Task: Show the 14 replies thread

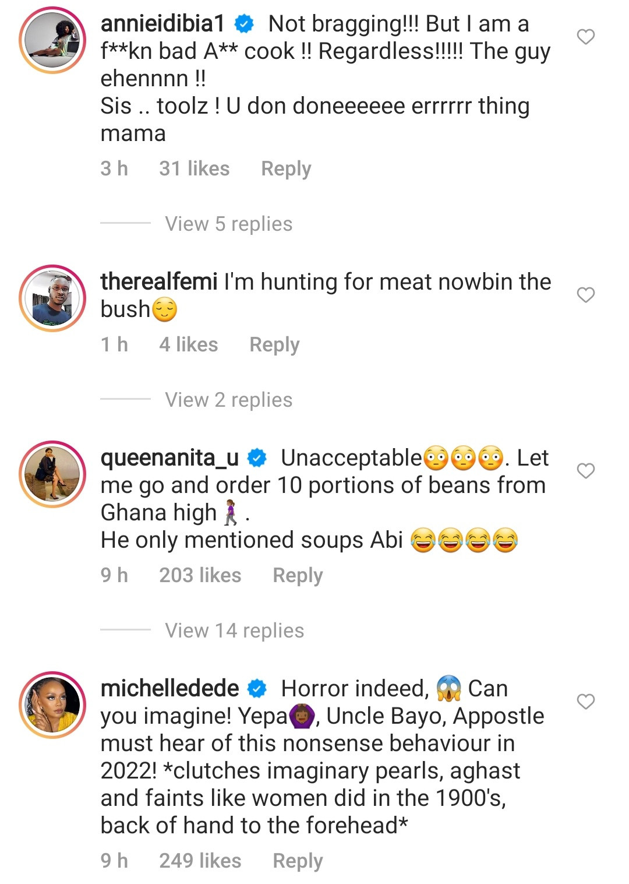Action: [234, 631]
